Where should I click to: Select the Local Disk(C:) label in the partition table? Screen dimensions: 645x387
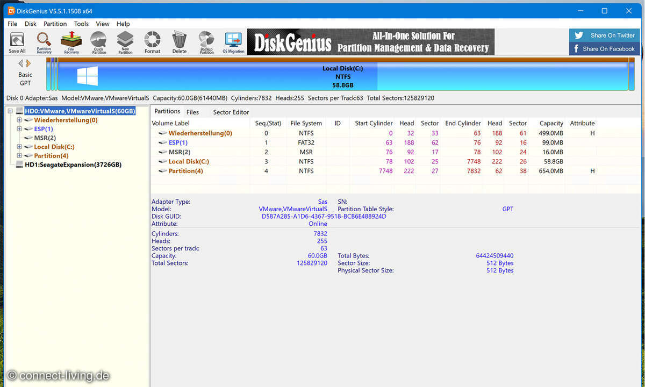coord(189,161)
